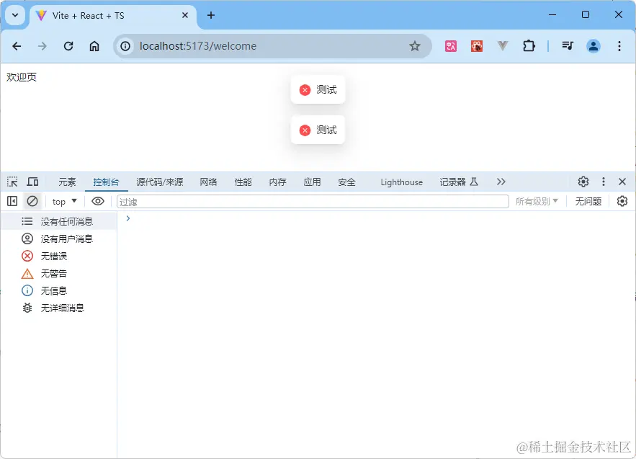Open the 所有级别 log level dropdown
The width and height of the screenshot is (636, 459).
point(537,201)
